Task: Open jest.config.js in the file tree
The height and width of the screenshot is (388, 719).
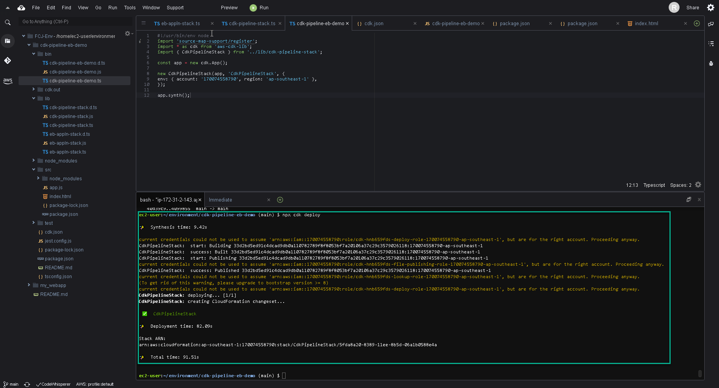Action: coord(58,241)
